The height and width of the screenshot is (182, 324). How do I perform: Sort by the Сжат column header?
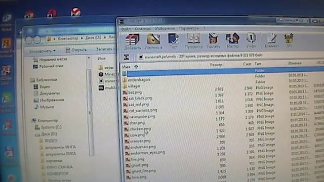(247, 64)
